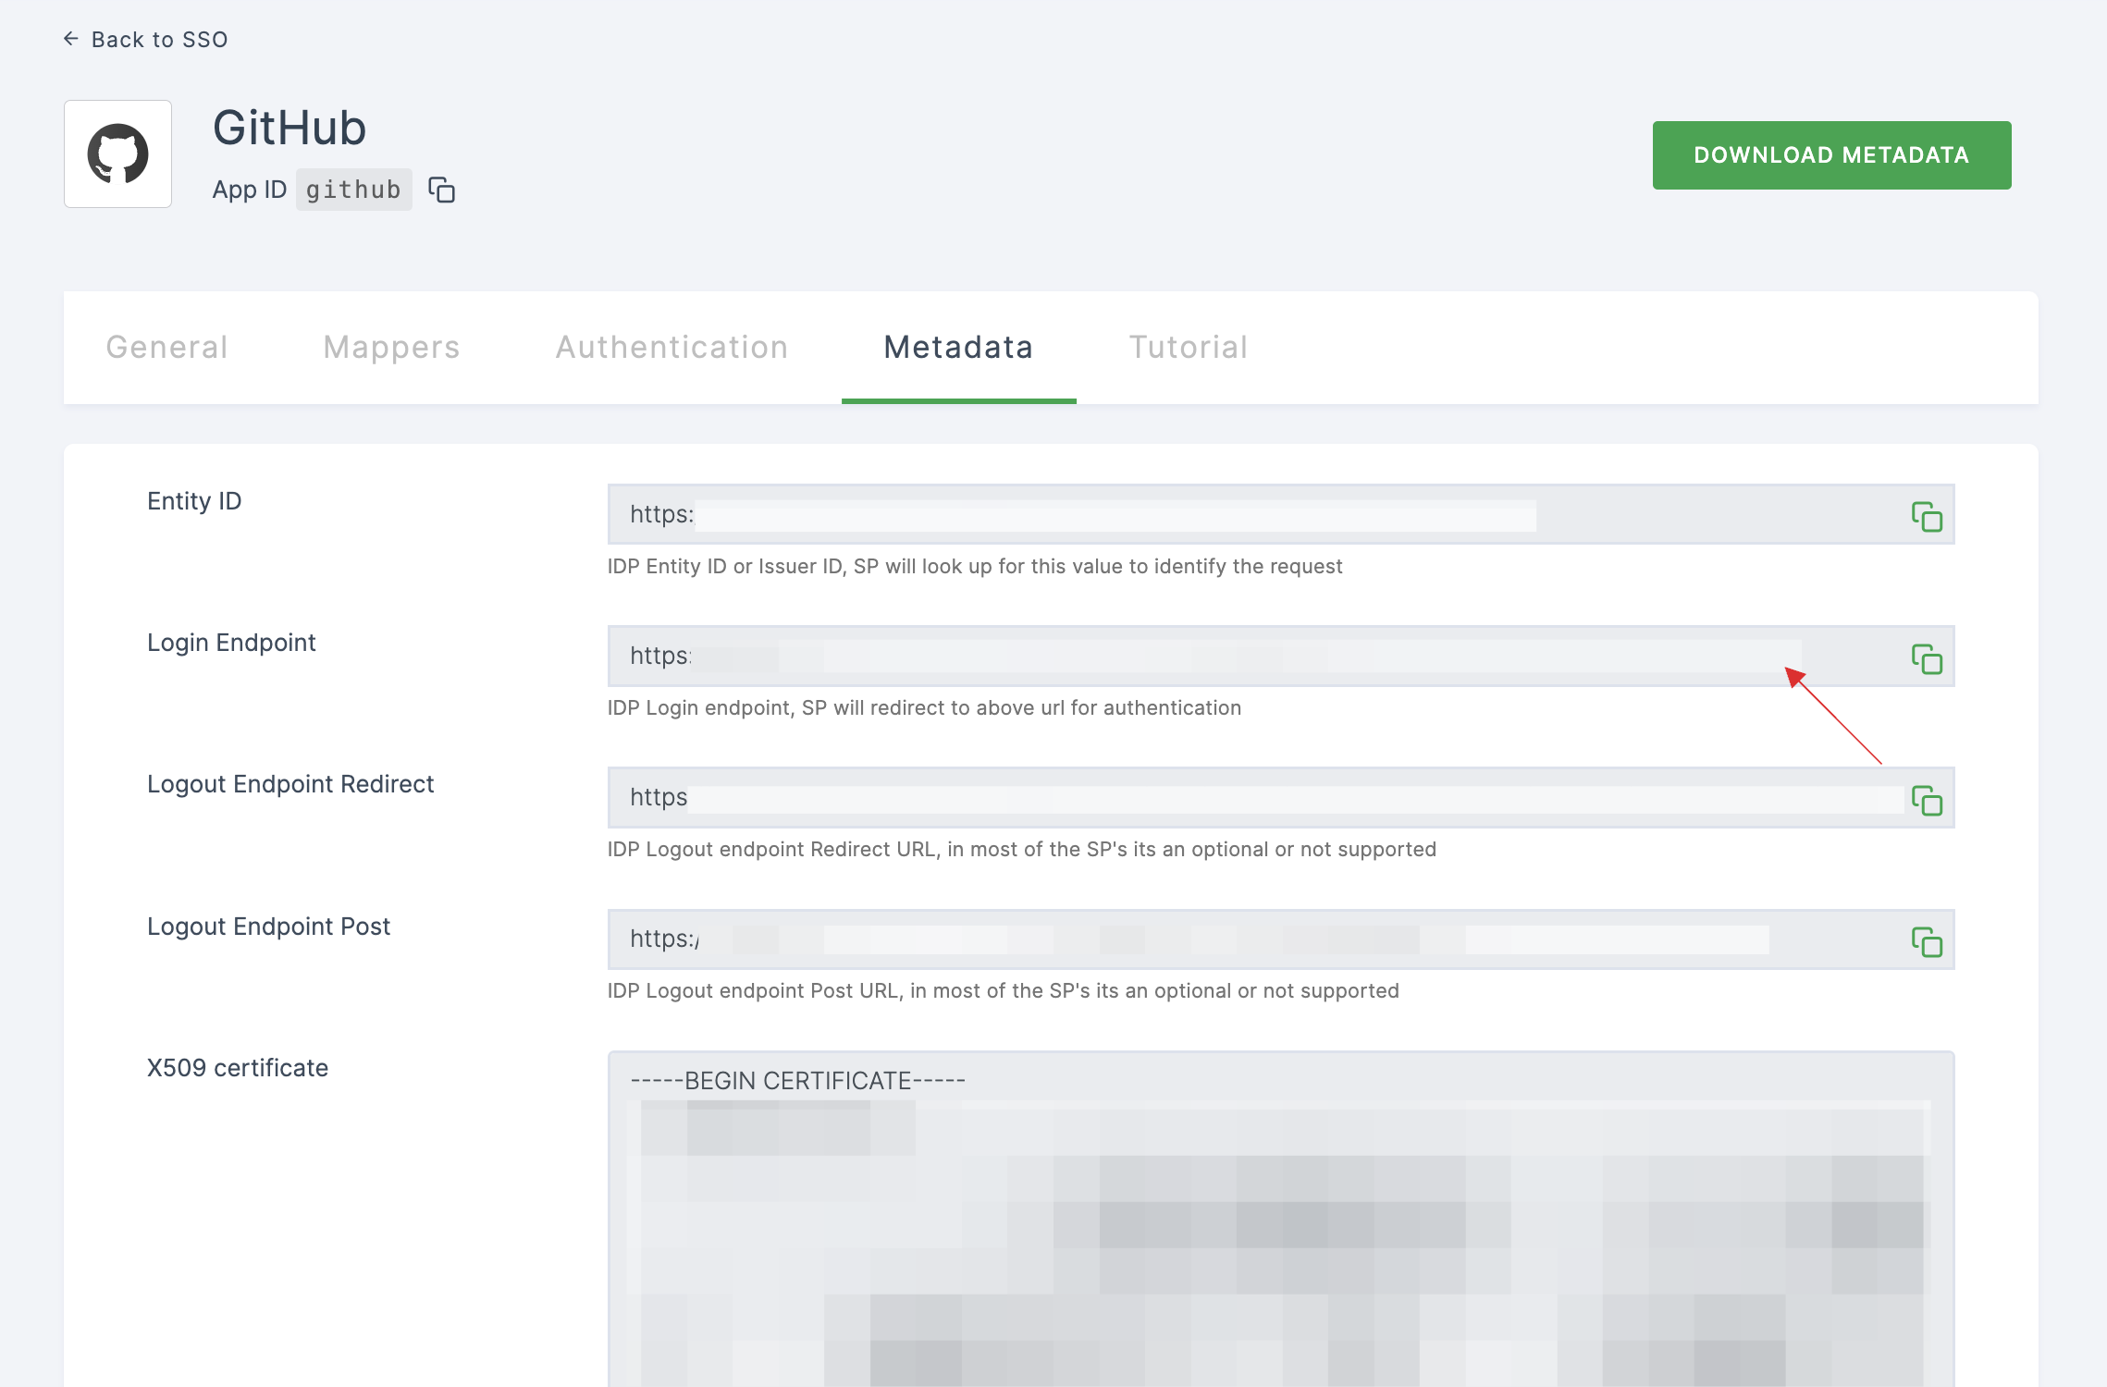2107x1387 pixels.
Task: Copy the Login Endpoint URL
Action: point(1927,658)
